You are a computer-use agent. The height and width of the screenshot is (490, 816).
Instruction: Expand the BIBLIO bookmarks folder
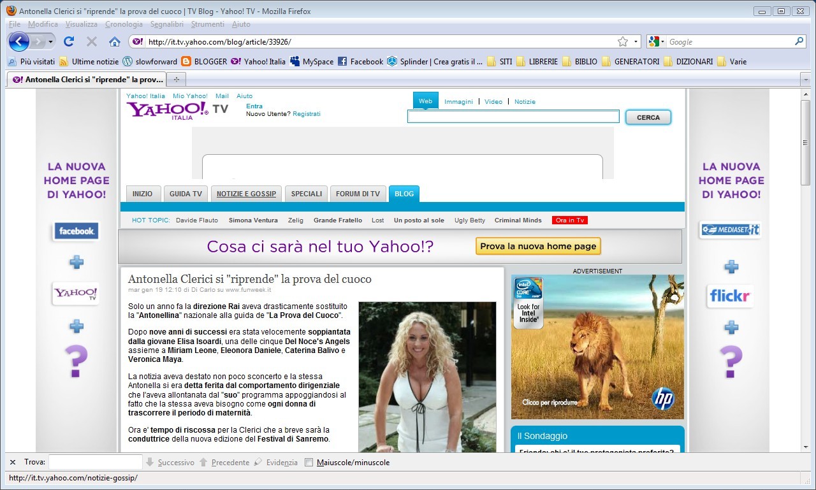579,62
